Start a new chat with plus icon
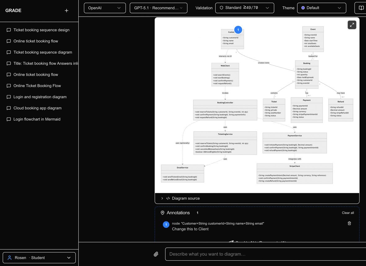Image resolution: width=366 pixels, height=266 pixels. point(67,11)
